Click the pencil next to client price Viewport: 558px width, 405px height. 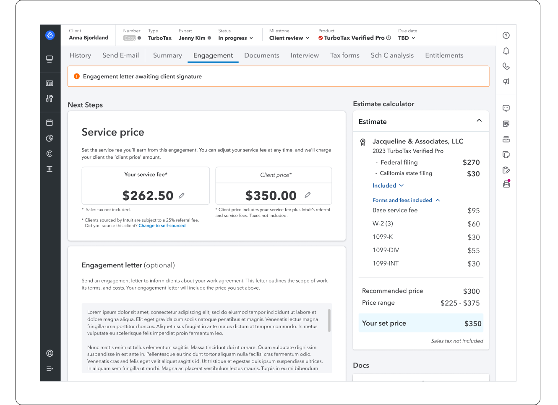[x=308, y=195]
